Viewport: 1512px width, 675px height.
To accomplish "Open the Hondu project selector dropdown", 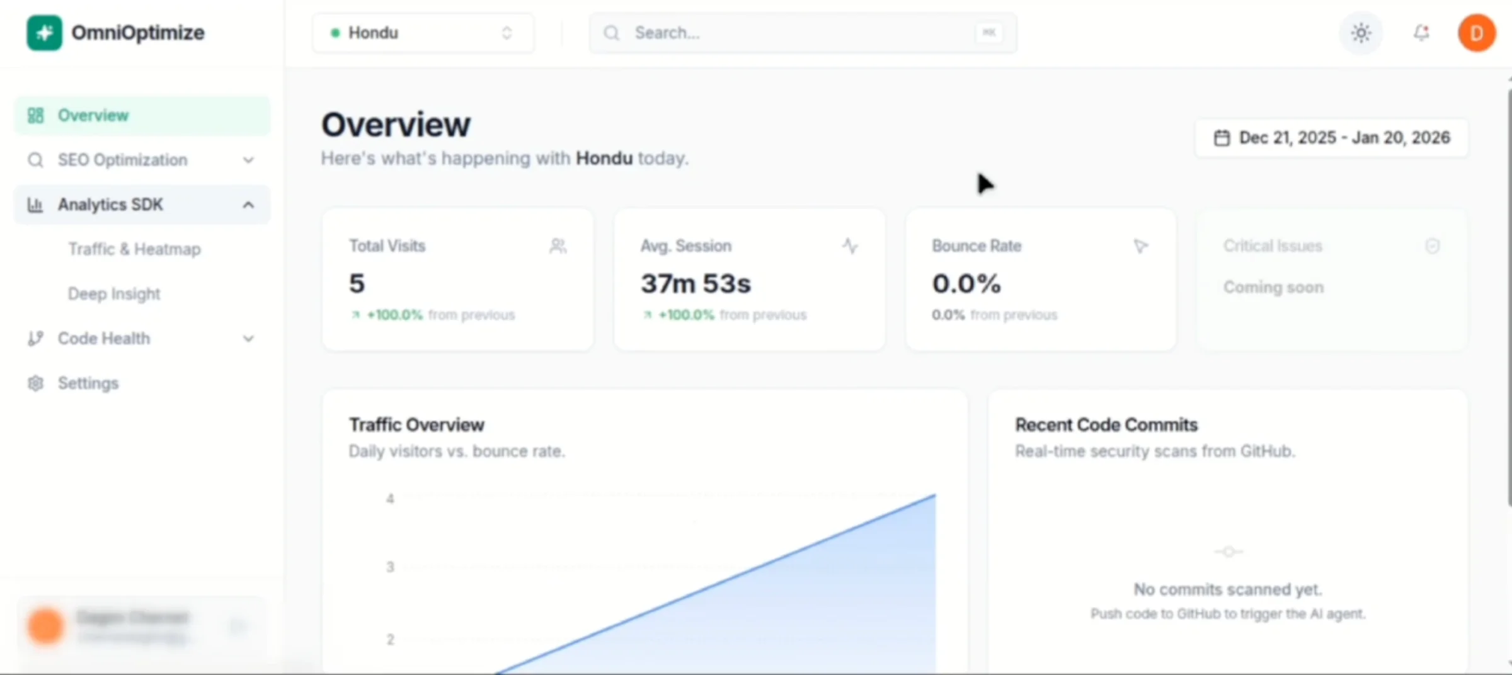I will coord(423,33).
